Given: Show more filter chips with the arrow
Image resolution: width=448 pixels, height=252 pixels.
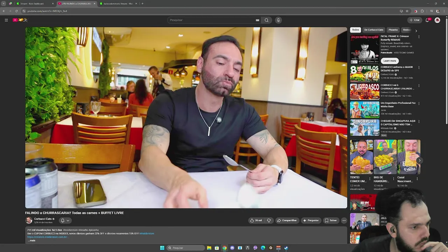Looking at the screenshot, I should pyautogui.click(x=416, y=31).
